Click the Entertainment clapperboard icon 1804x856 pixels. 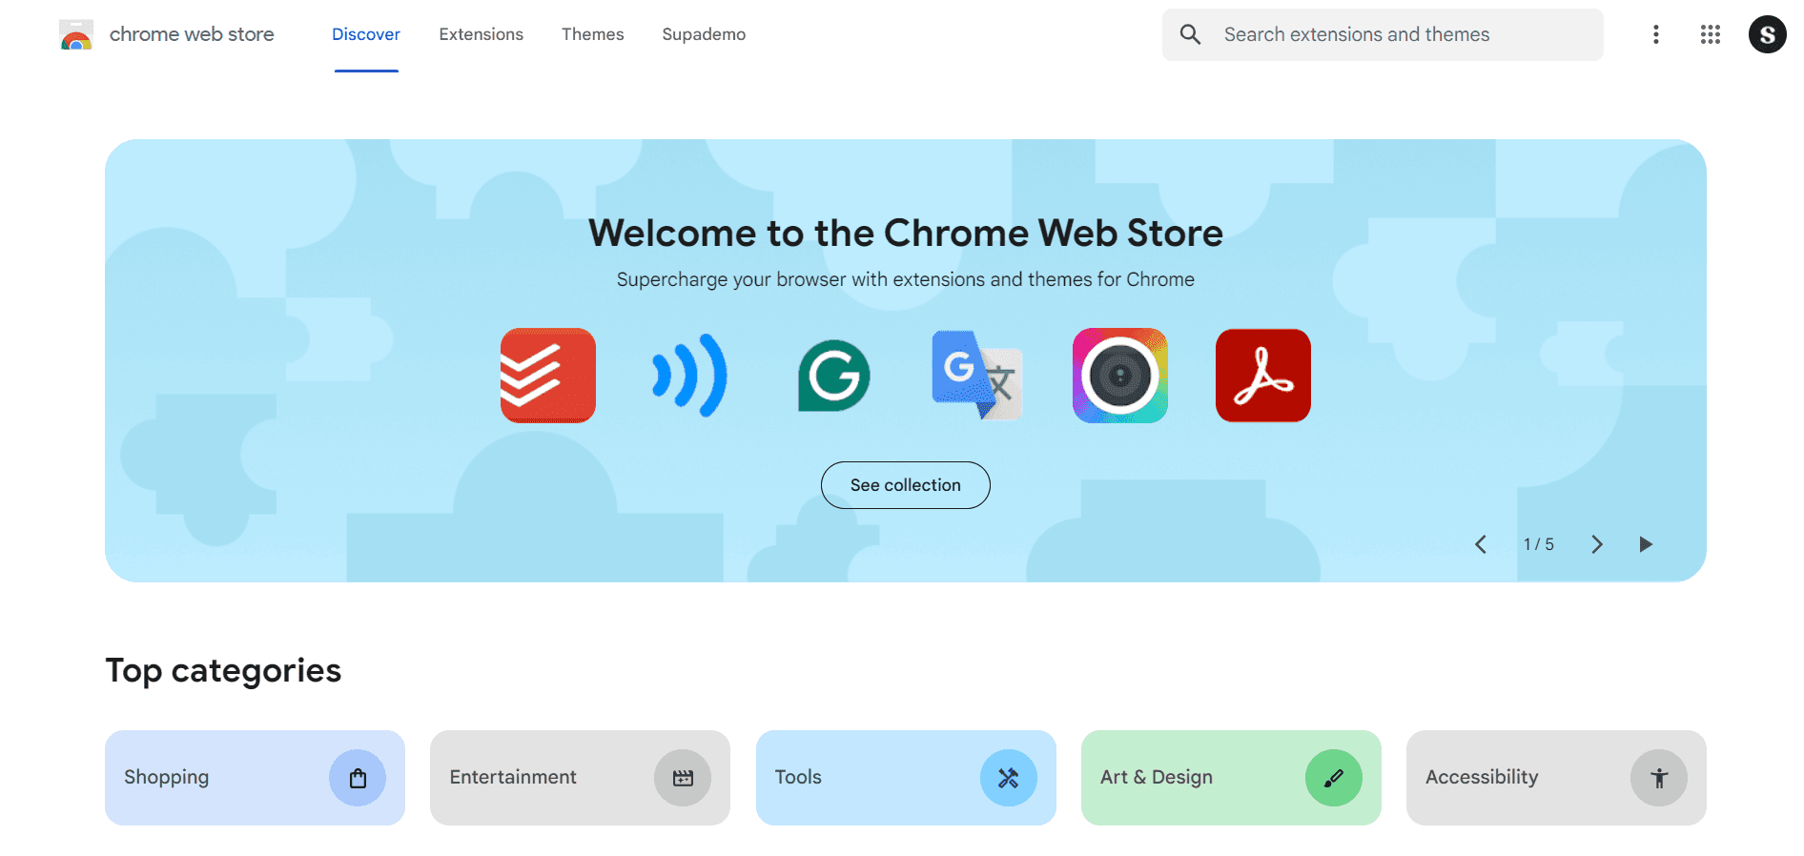pos(683,778)
